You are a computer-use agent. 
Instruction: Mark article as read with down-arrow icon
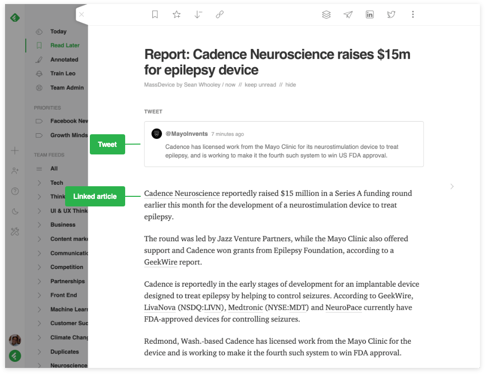198,14
